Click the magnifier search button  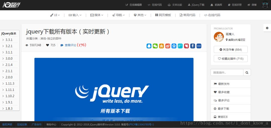click(247, 73)
